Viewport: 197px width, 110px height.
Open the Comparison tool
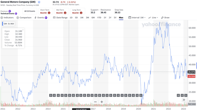coord(24,18)
